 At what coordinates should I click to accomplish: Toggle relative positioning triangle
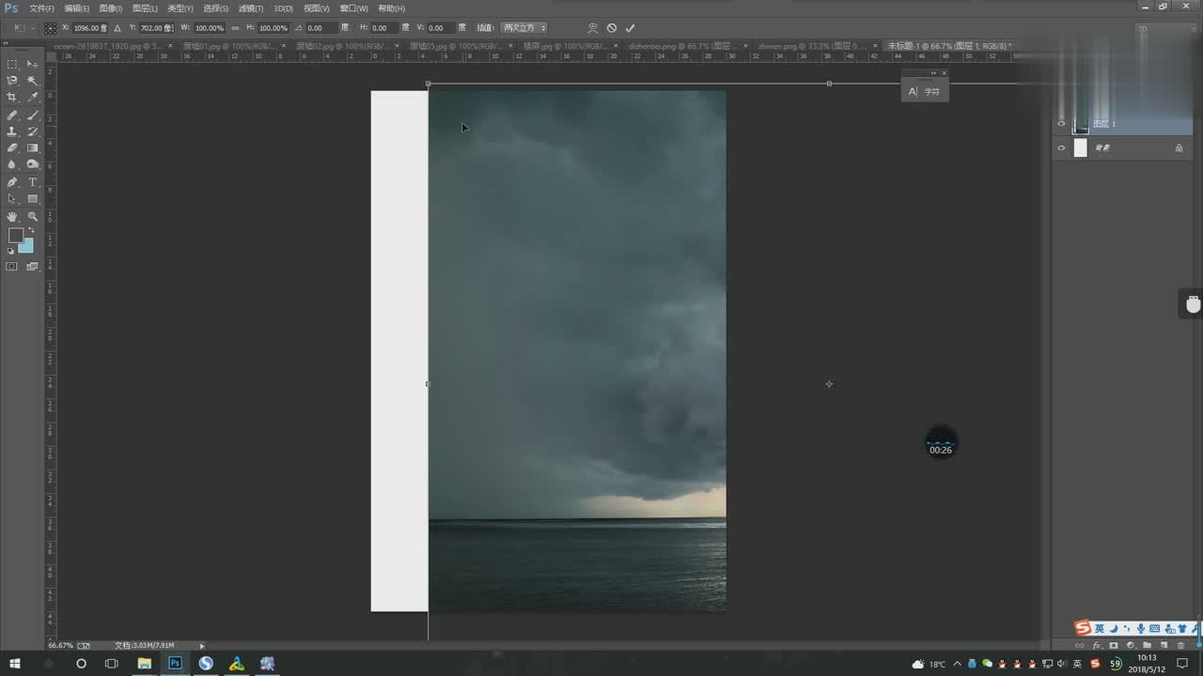(117, 28)
